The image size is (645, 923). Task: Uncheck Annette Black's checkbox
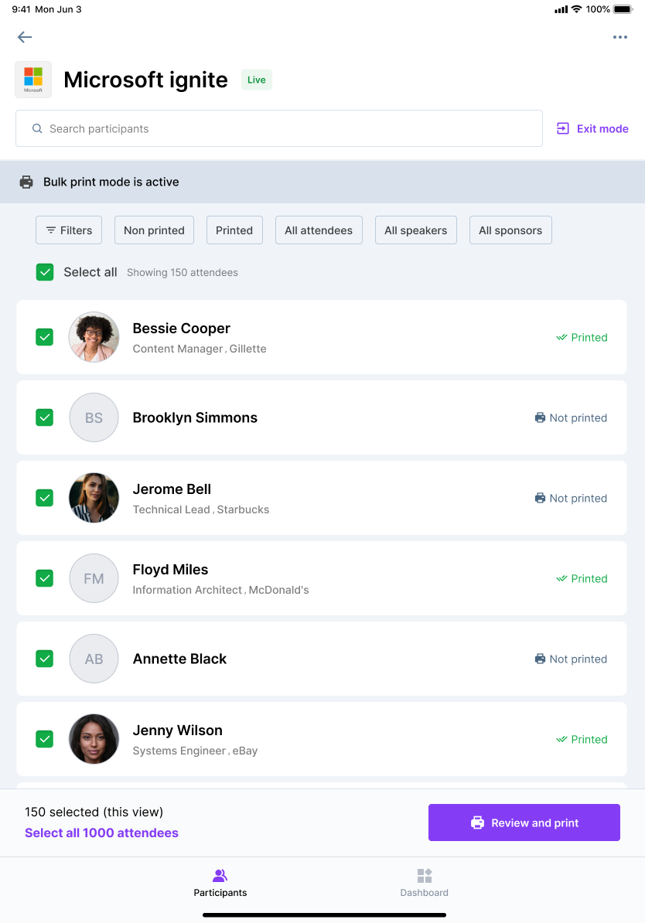(45, 659)
